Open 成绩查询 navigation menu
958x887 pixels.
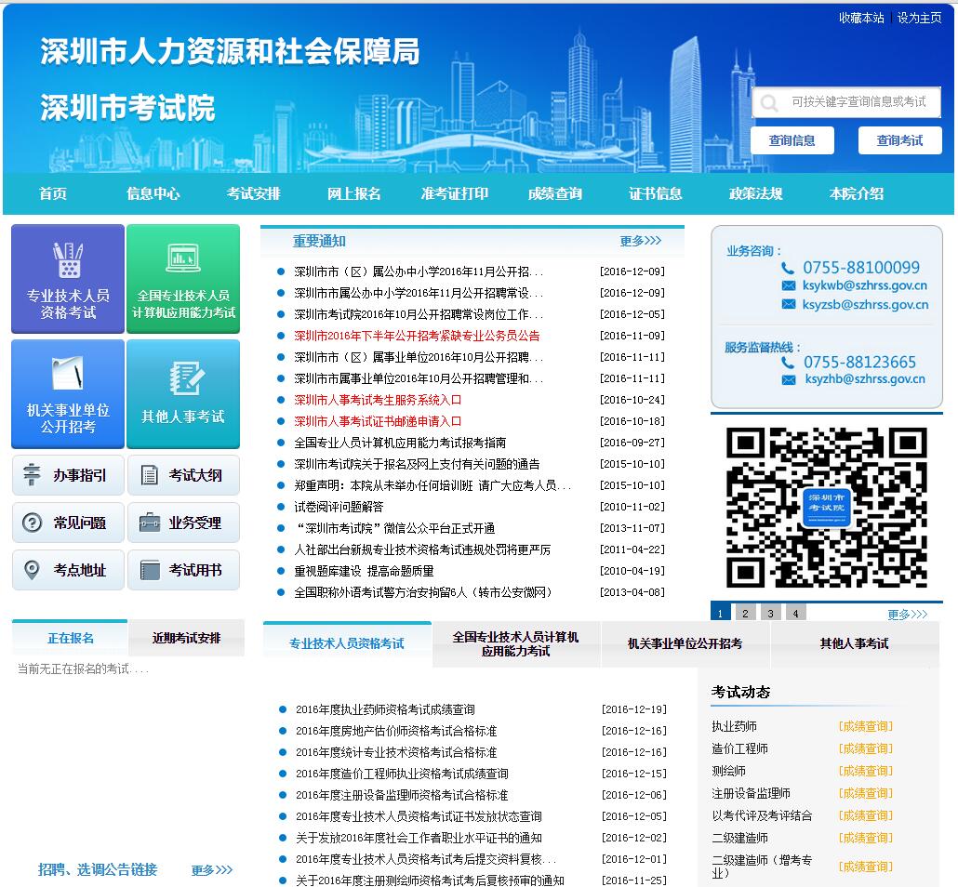tap(554, 193)
